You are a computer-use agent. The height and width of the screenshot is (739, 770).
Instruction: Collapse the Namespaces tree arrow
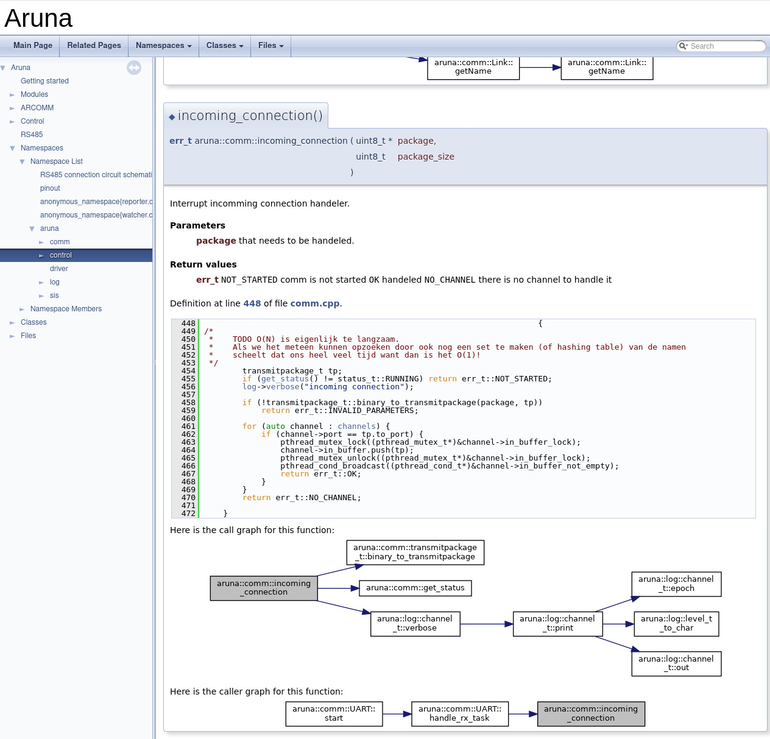[12, 148]
